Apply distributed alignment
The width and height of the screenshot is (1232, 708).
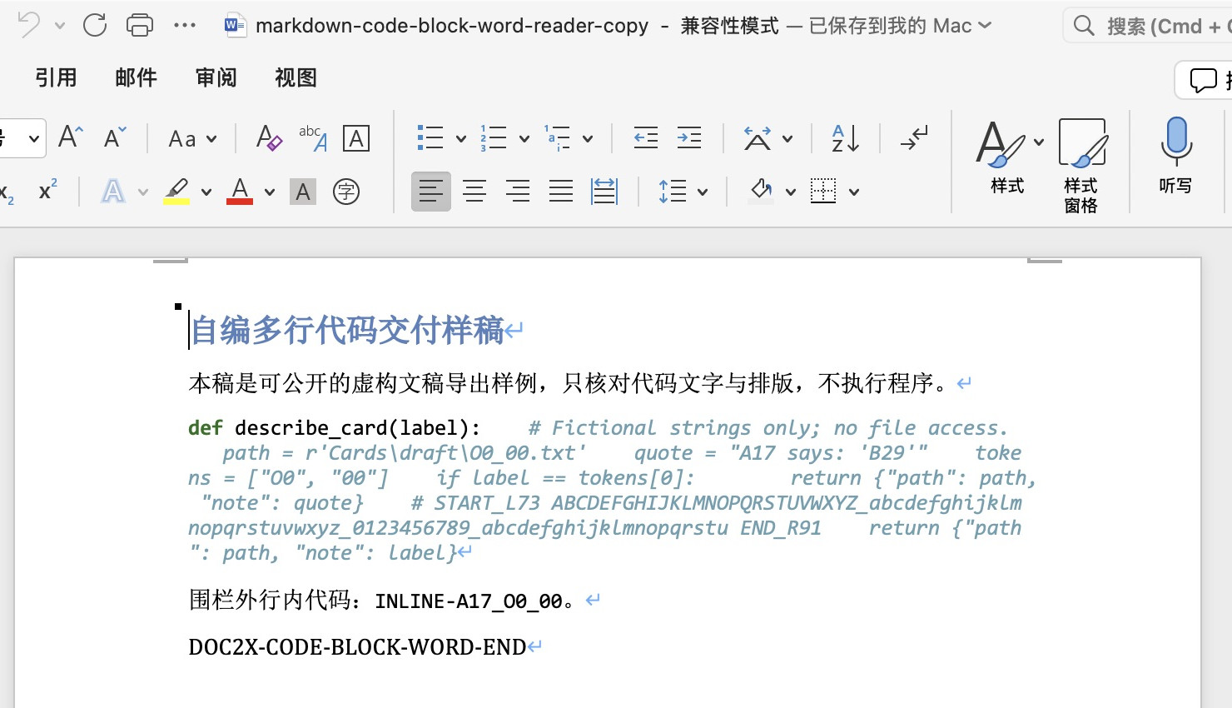tap(604, 192)
